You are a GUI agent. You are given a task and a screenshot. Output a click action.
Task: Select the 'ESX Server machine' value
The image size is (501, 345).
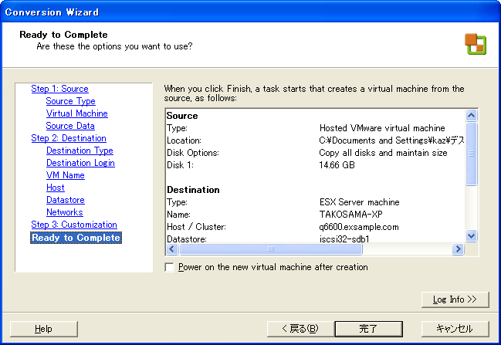[360, 202]
